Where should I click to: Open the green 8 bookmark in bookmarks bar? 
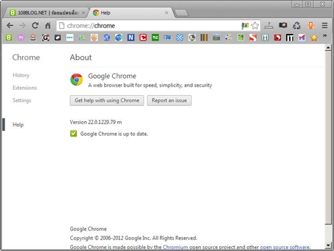pyautogui.click(x=9, y=37)
